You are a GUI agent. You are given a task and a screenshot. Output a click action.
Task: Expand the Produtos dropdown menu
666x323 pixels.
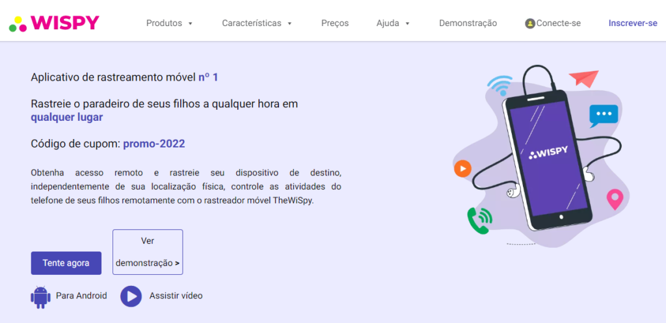[169, 23]
